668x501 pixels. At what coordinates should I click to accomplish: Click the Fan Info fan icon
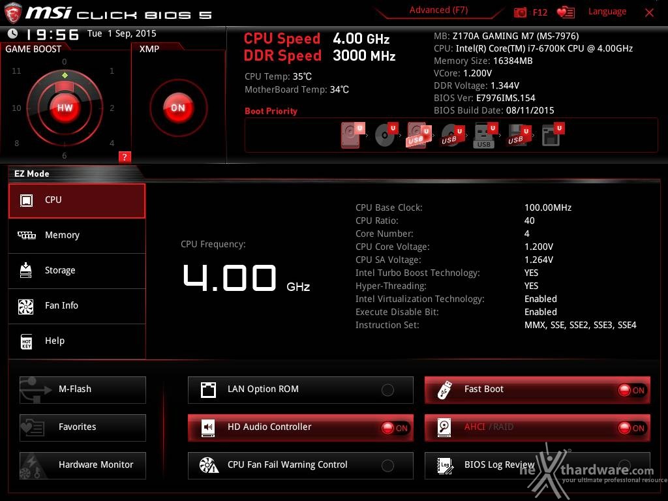coord(26,306)
